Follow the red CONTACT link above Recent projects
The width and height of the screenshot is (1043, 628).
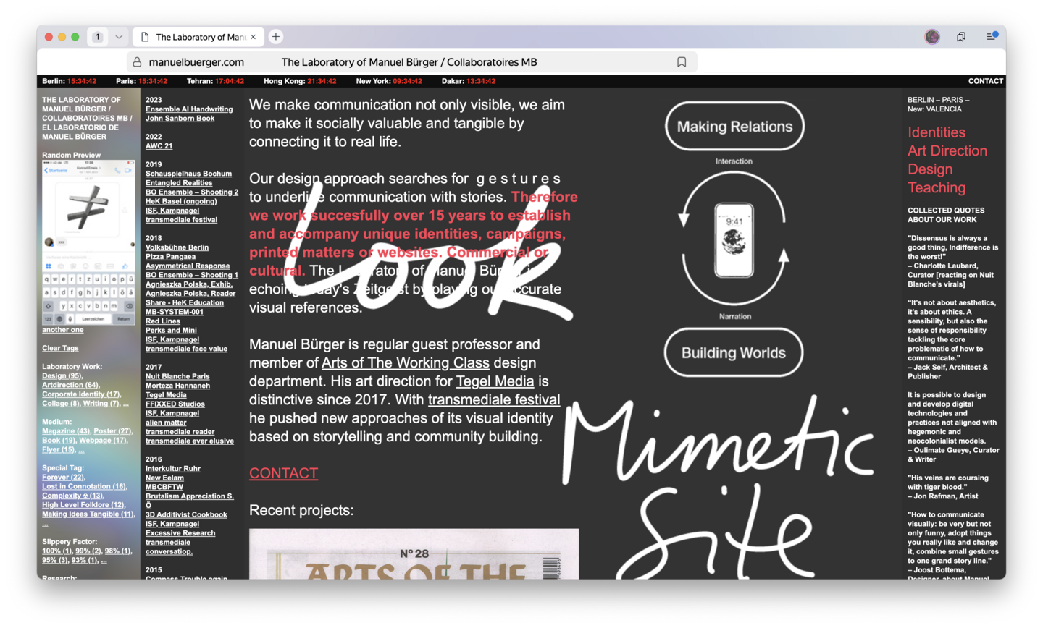283,473
